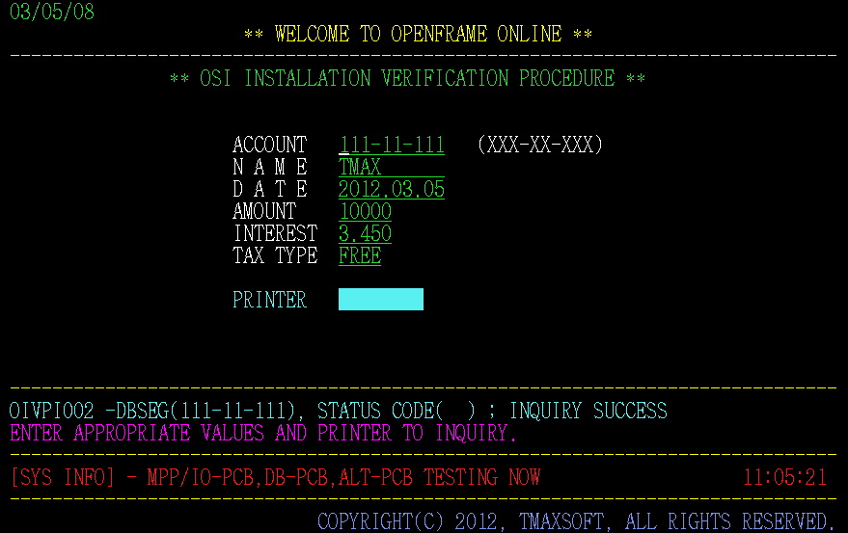Viewport: 848px width, 533px height.
Task: Click the magenta ENTER APPROPRIATE VALUES prompt
Action: click(x=263, y=434)
